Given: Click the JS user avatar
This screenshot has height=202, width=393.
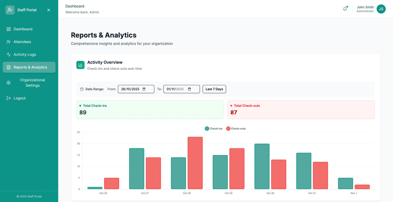Looking at the screenshot, I should 381,9.
